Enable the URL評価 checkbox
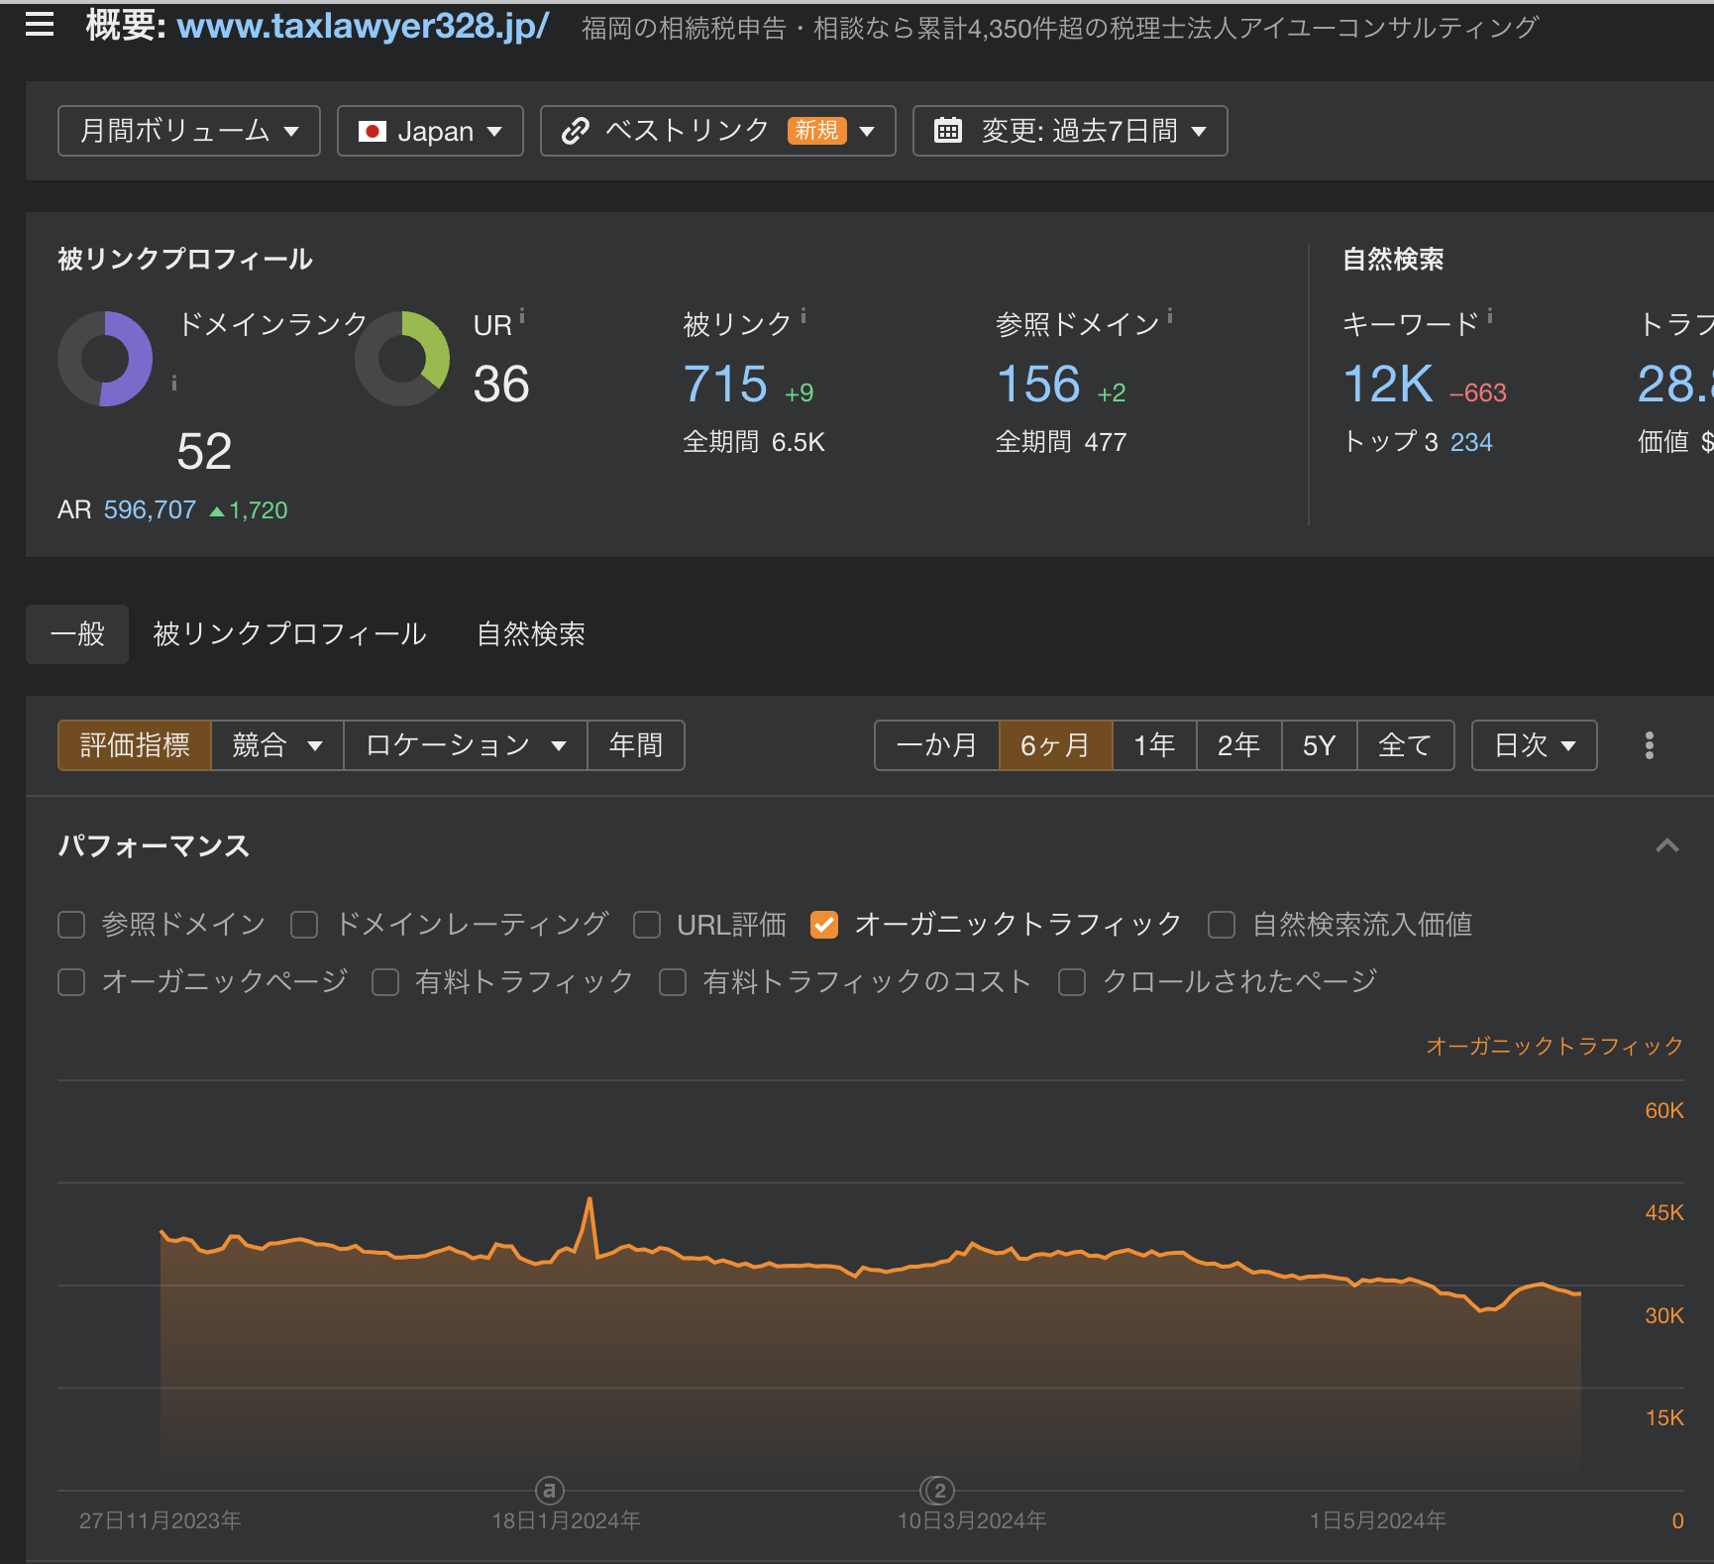The width and height of the screenshot is (1714, 1564). 647,925
